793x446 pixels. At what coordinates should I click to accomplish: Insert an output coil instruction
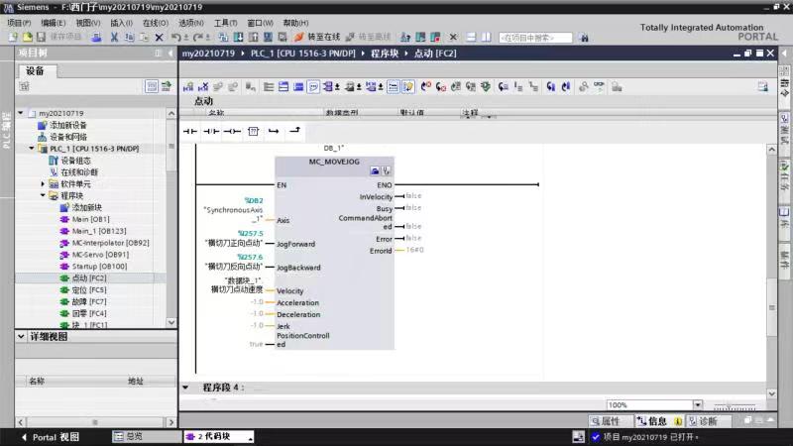[232, 131]
